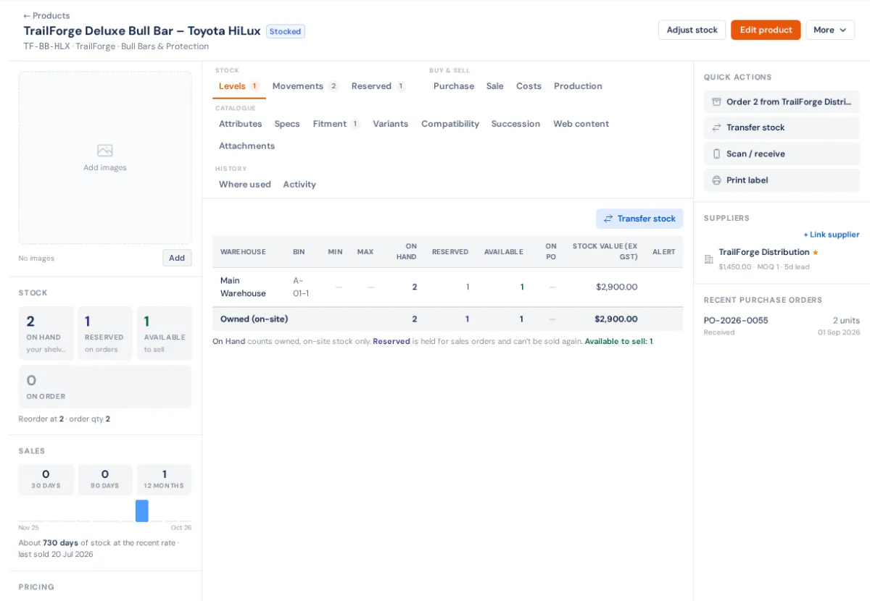This screenshot has width=870, height=601.
Task: Click Order 2 from TrailForge Distribution
Action: pyautogui.click(x=782, y=102)
